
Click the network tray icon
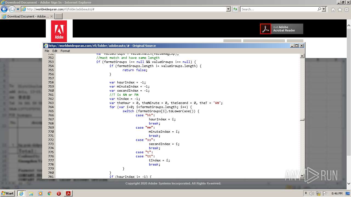tap(319, 193)
